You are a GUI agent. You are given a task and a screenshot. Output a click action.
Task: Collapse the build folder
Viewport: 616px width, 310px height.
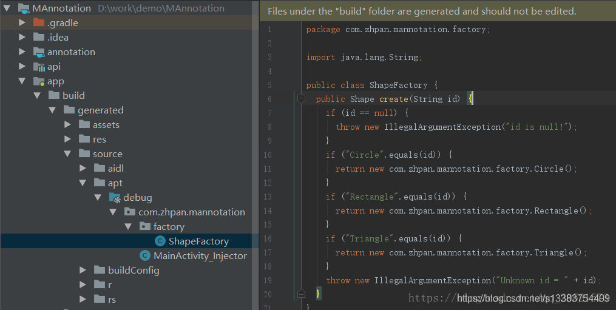(x=37, y=95)
